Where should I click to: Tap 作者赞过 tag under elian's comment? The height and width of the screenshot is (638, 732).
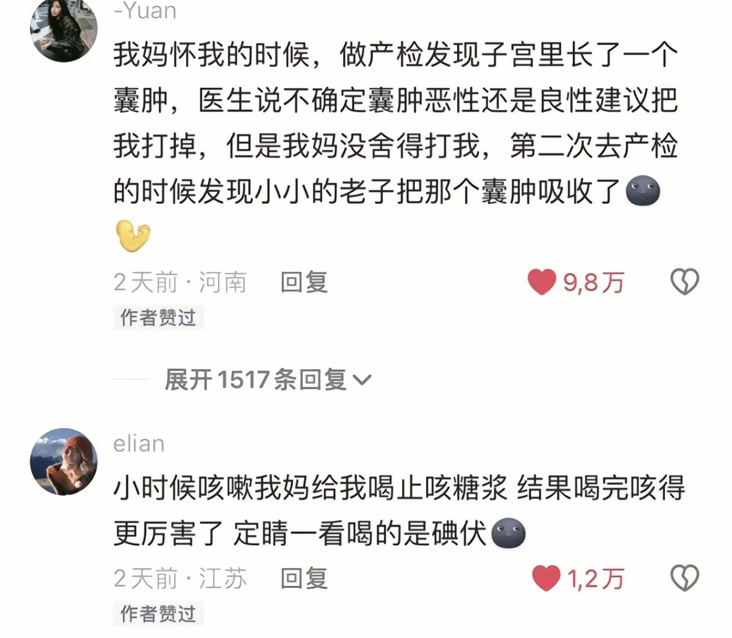[158, 613]
